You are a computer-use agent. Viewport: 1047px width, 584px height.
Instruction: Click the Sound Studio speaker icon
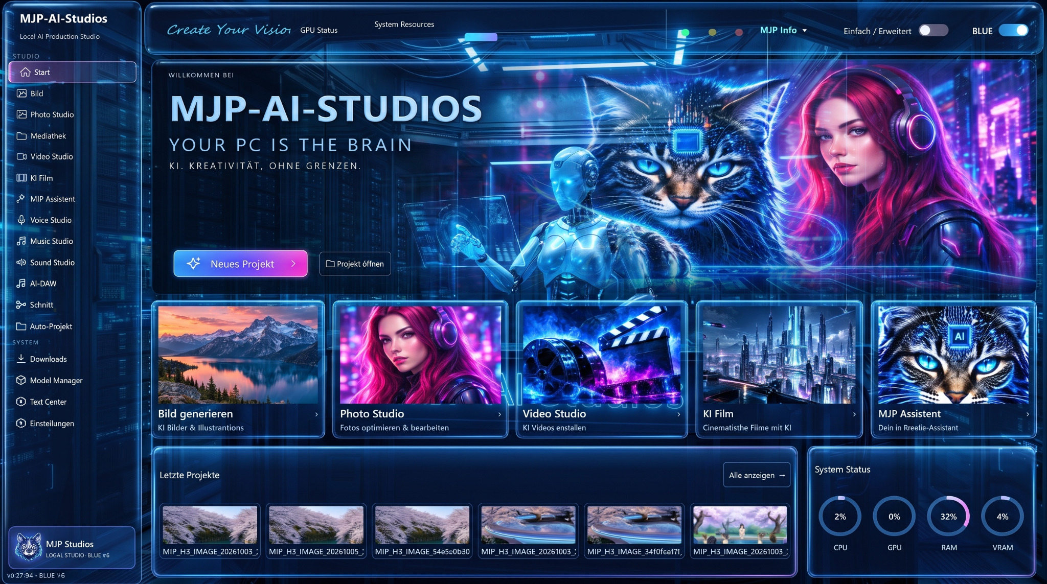coord(21,262)
